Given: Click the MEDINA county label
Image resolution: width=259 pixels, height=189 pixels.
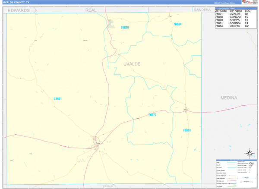Looking at the screenshot, I should click(x=229, y=98).
